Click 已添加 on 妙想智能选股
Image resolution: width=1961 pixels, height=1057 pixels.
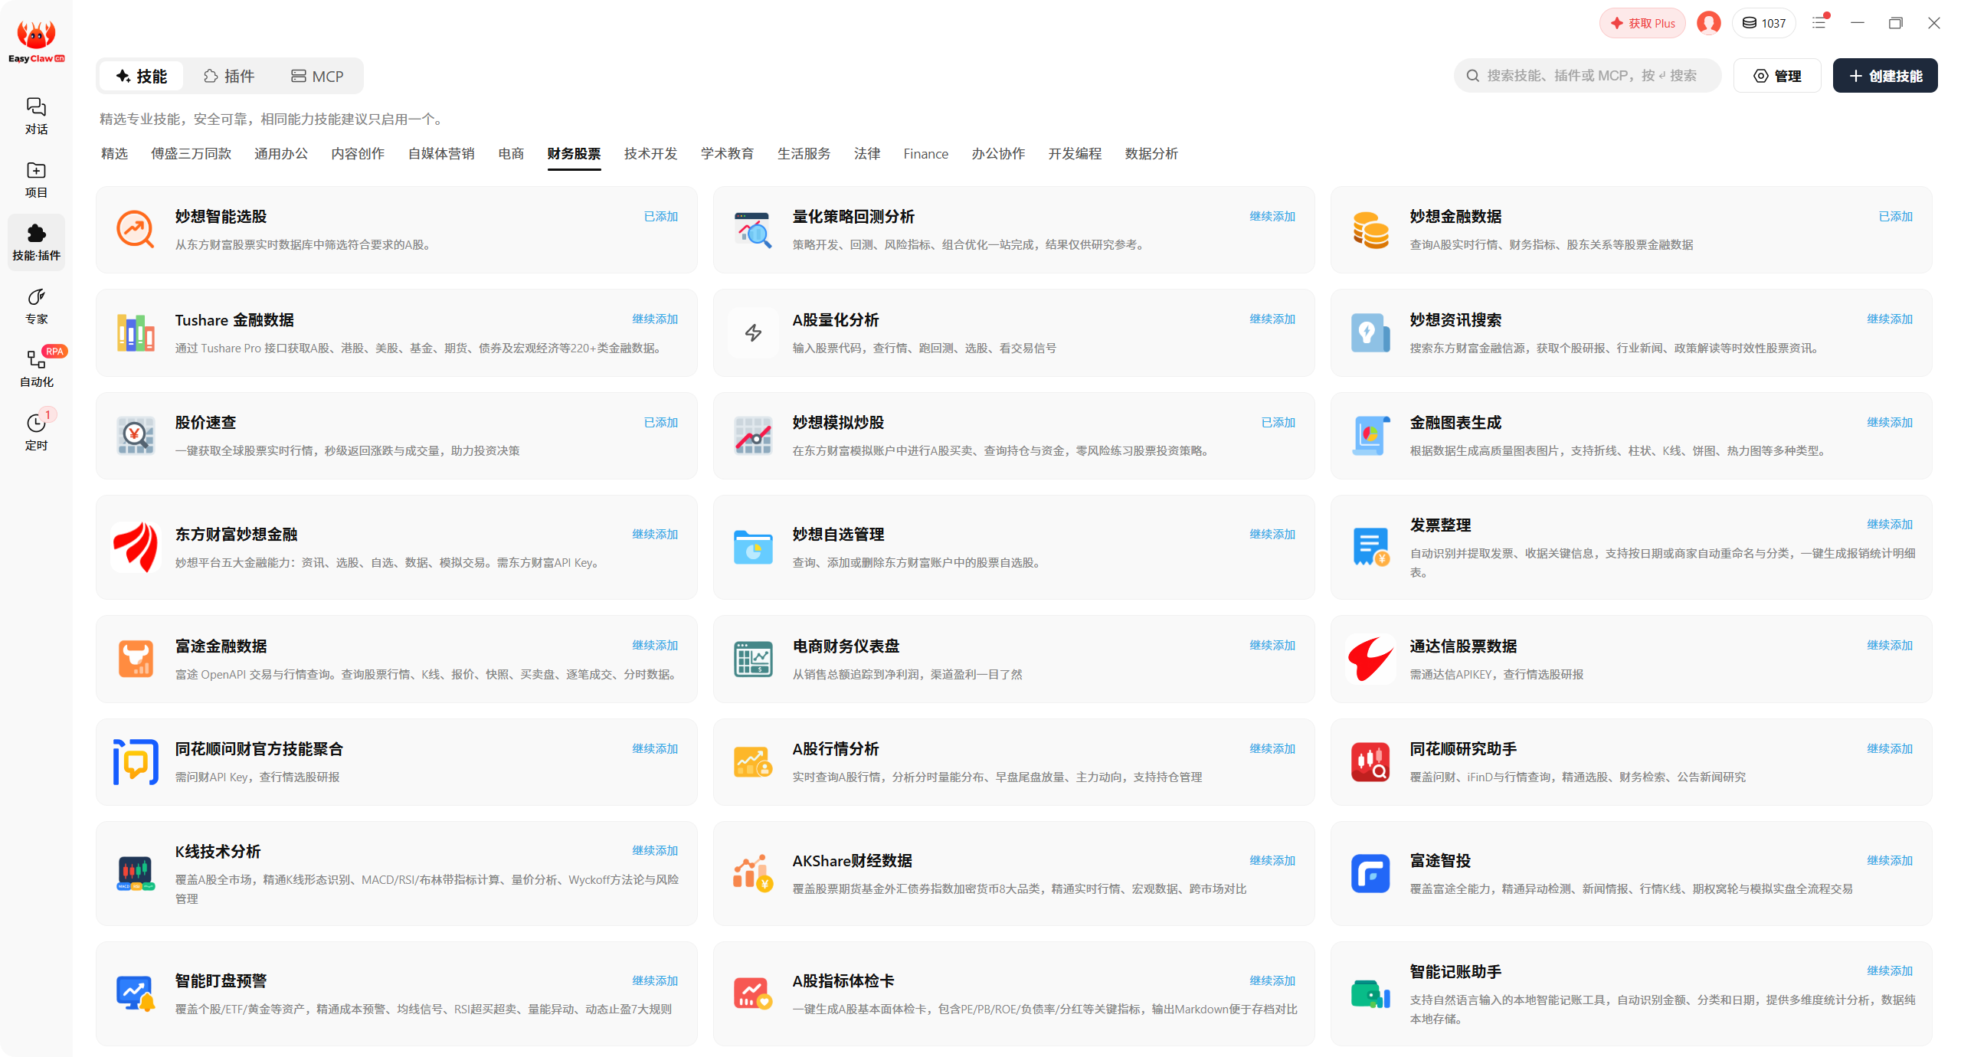click(661, 216)
